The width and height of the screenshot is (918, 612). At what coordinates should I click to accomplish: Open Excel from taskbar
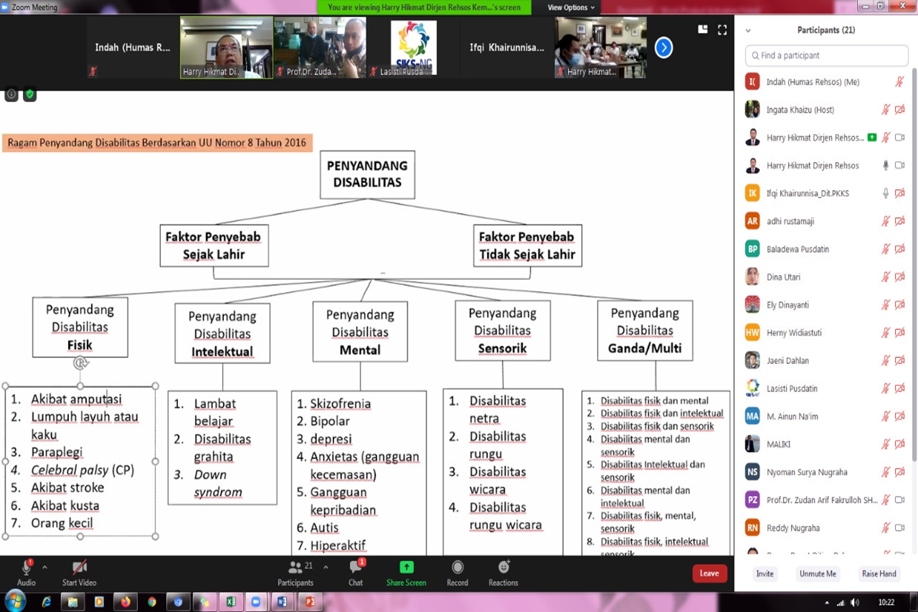[231, 602]
